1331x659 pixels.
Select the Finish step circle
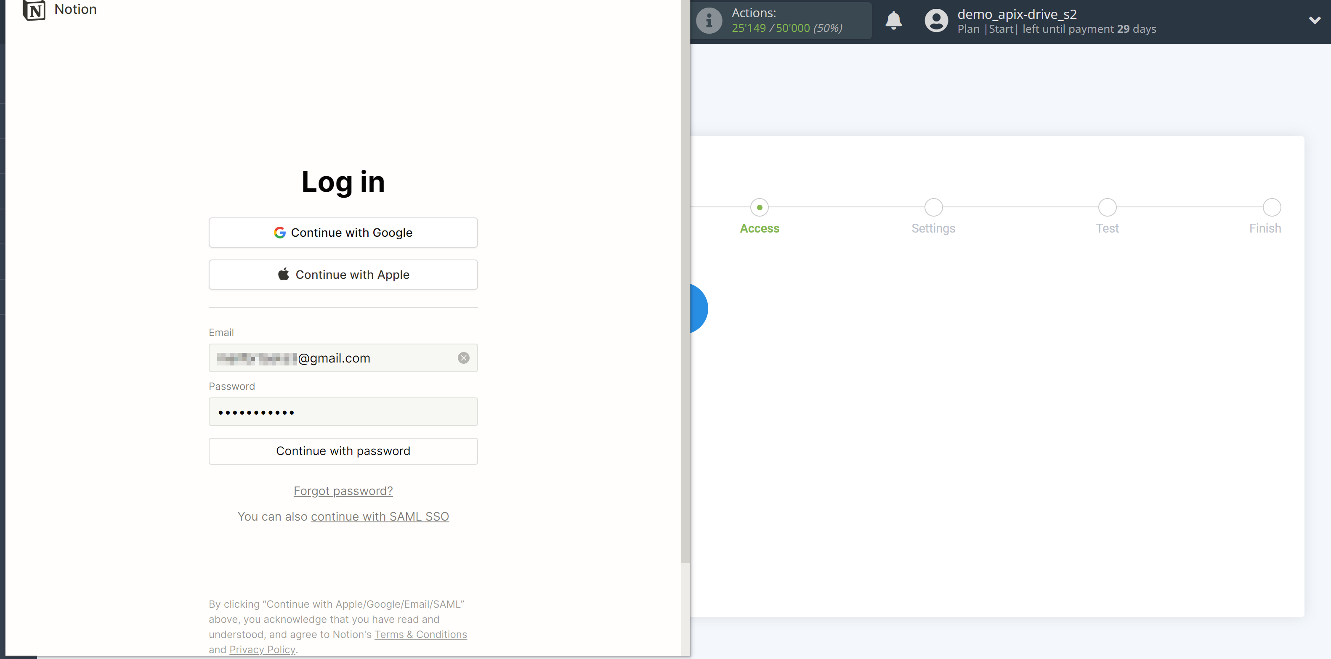coord(1271,206)
